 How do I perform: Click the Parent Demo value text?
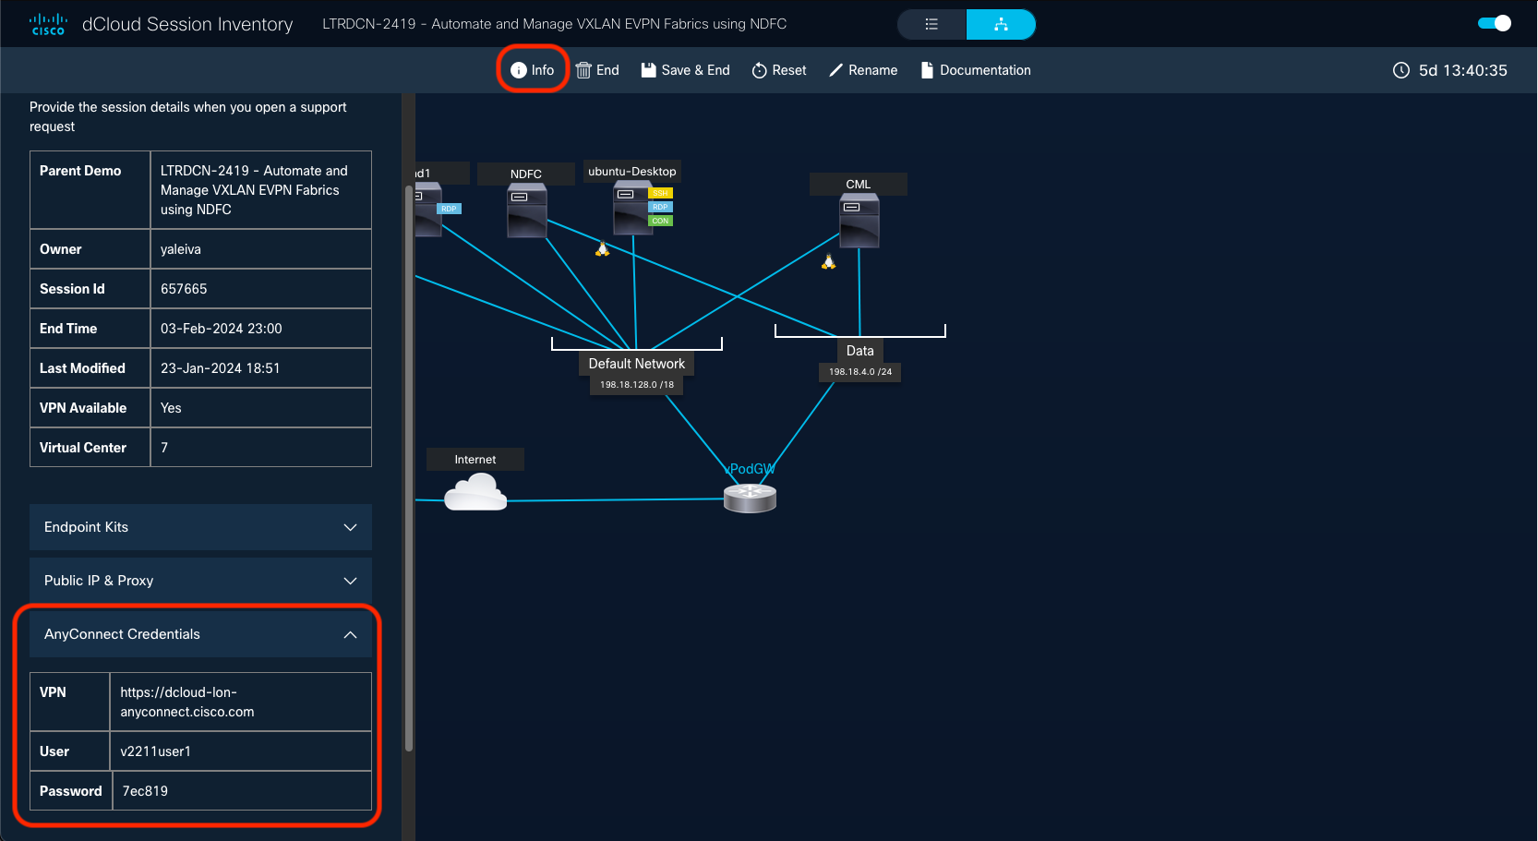[x=254, y=190]
